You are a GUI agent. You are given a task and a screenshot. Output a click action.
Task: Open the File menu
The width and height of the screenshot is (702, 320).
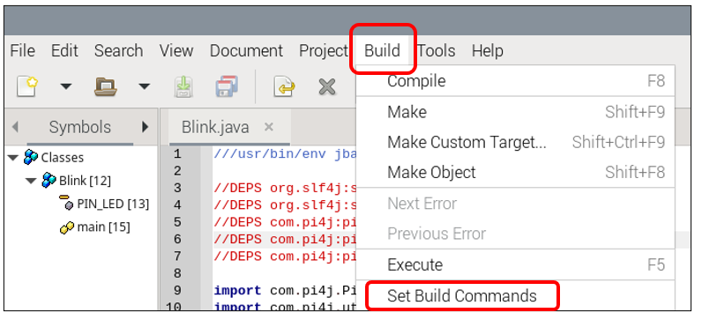click(22, 50)
